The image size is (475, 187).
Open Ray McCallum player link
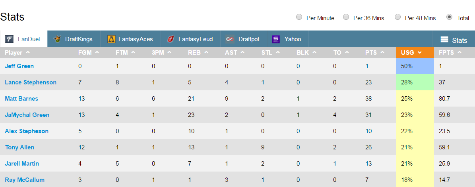pyautogui.click(x=25, y=180)
